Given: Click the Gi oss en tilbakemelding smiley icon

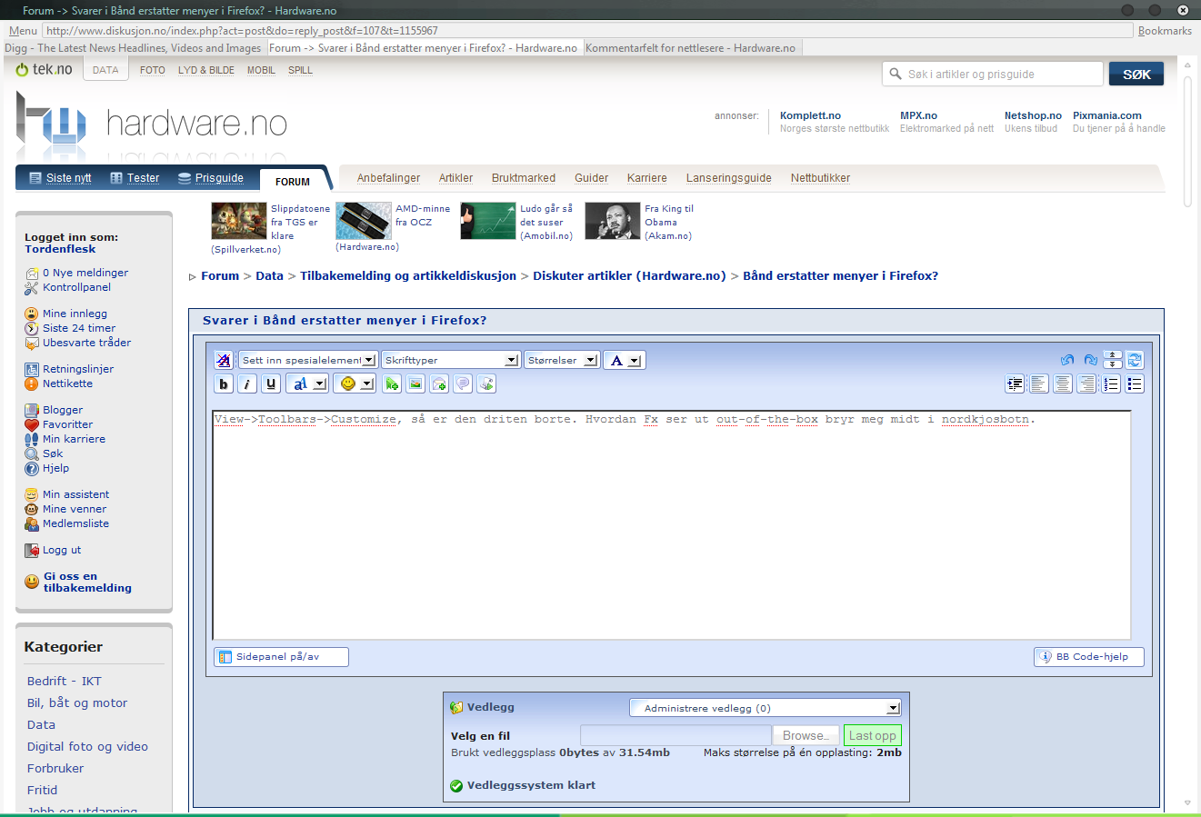Looking at the screenshot, I should tap(32, 582).
